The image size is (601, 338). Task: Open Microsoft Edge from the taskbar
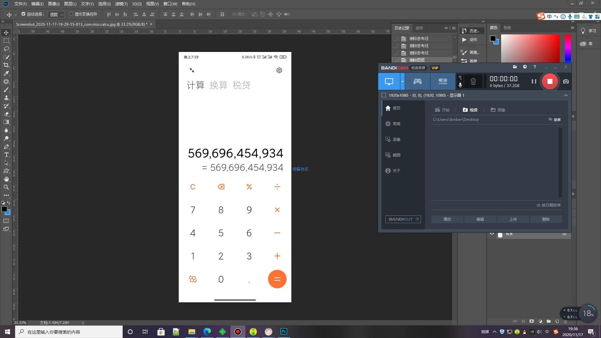click(207, 331)
